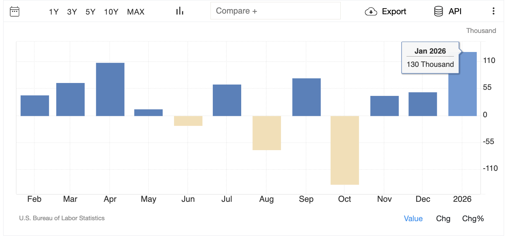Open the vertical ellipsis options menu

point(493,11)
